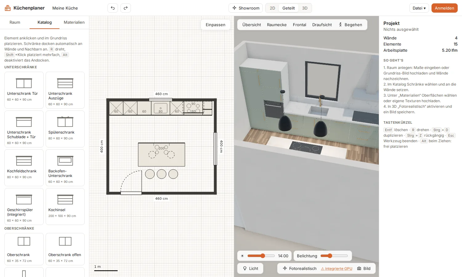Click the undo arrow icon
The image size is (462, 277).
[x=113, y=8]
